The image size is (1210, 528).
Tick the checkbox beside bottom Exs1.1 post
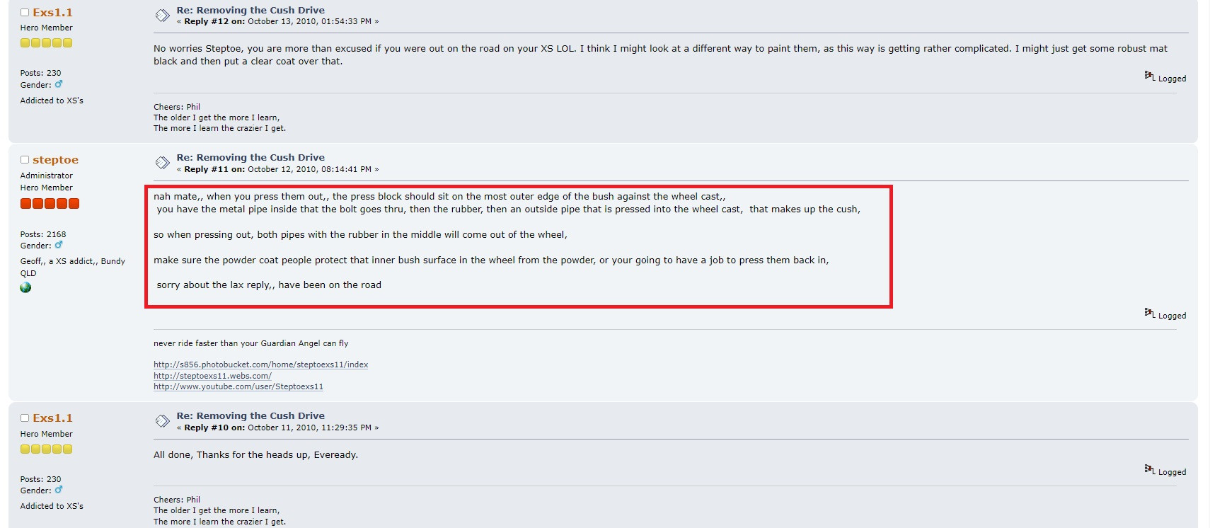[x=25, y=418]
